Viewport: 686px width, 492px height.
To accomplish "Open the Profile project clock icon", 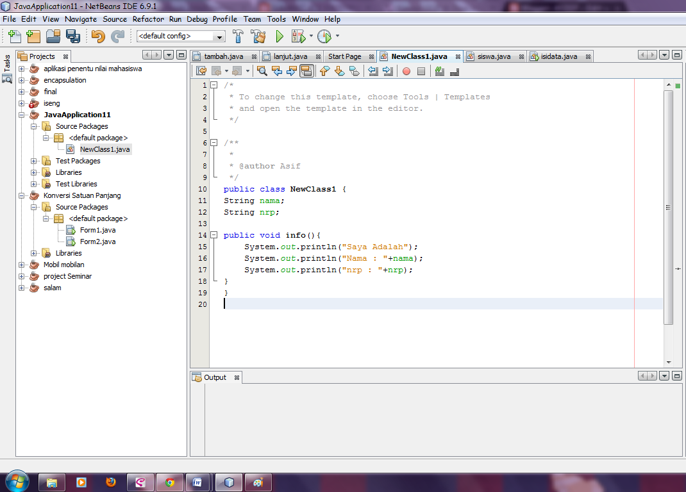I will [324, 37].
